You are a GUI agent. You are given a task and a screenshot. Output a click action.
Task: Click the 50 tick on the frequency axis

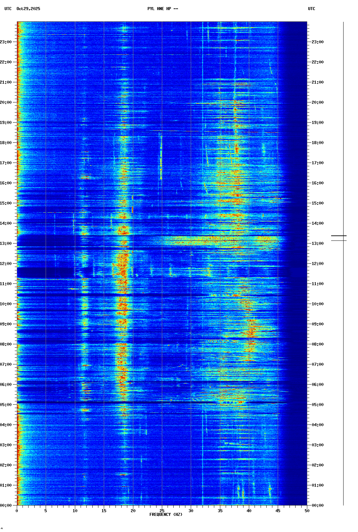pos(307,511)
